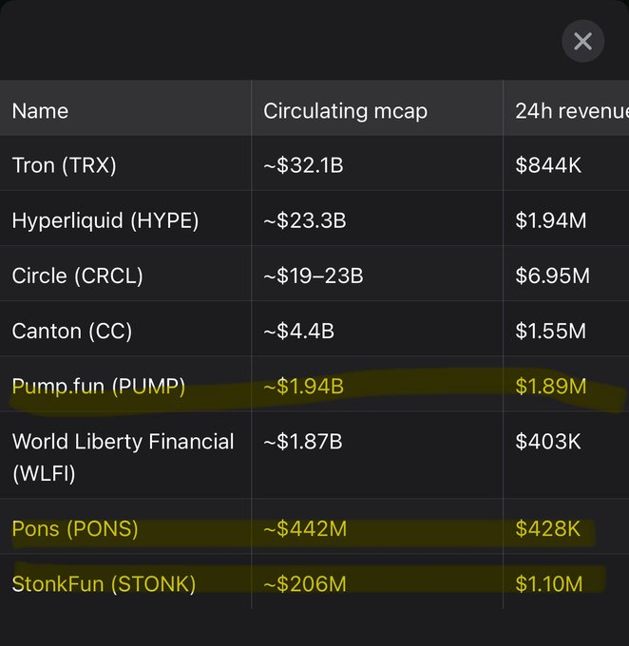Select the ~$4.4B market cap cell
Viewport: 629px width, 646px height.
(377, 329)
